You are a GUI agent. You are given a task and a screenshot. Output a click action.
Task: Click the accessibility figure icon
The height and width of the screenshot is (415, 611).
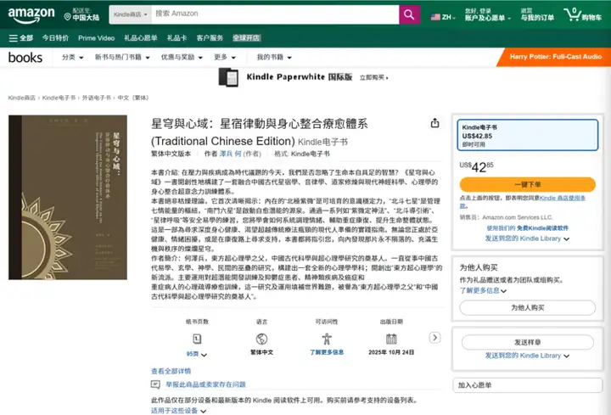(327, 339)
